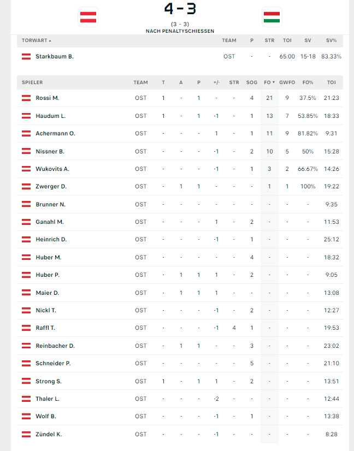Click the Hungary flag in the score header
This screenshot has width=354, height=451.
272,17
